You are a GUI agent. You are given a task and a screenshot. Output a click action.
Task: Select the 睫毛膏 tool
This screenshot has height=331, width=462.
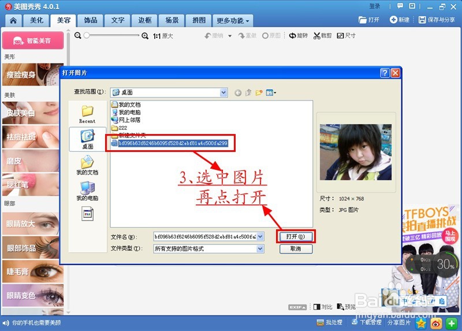pyautogui.click(x=33, y=272)
